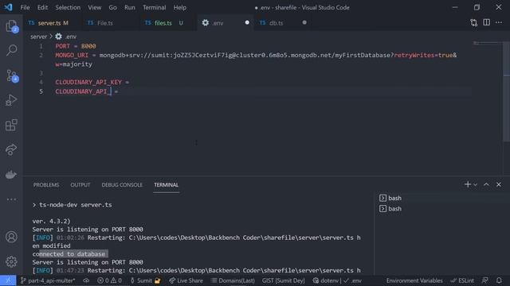Image resolution: width=510 pixels, height=286 pixels.
Task: Open the Accounts icon
Action: coord(11,237)
